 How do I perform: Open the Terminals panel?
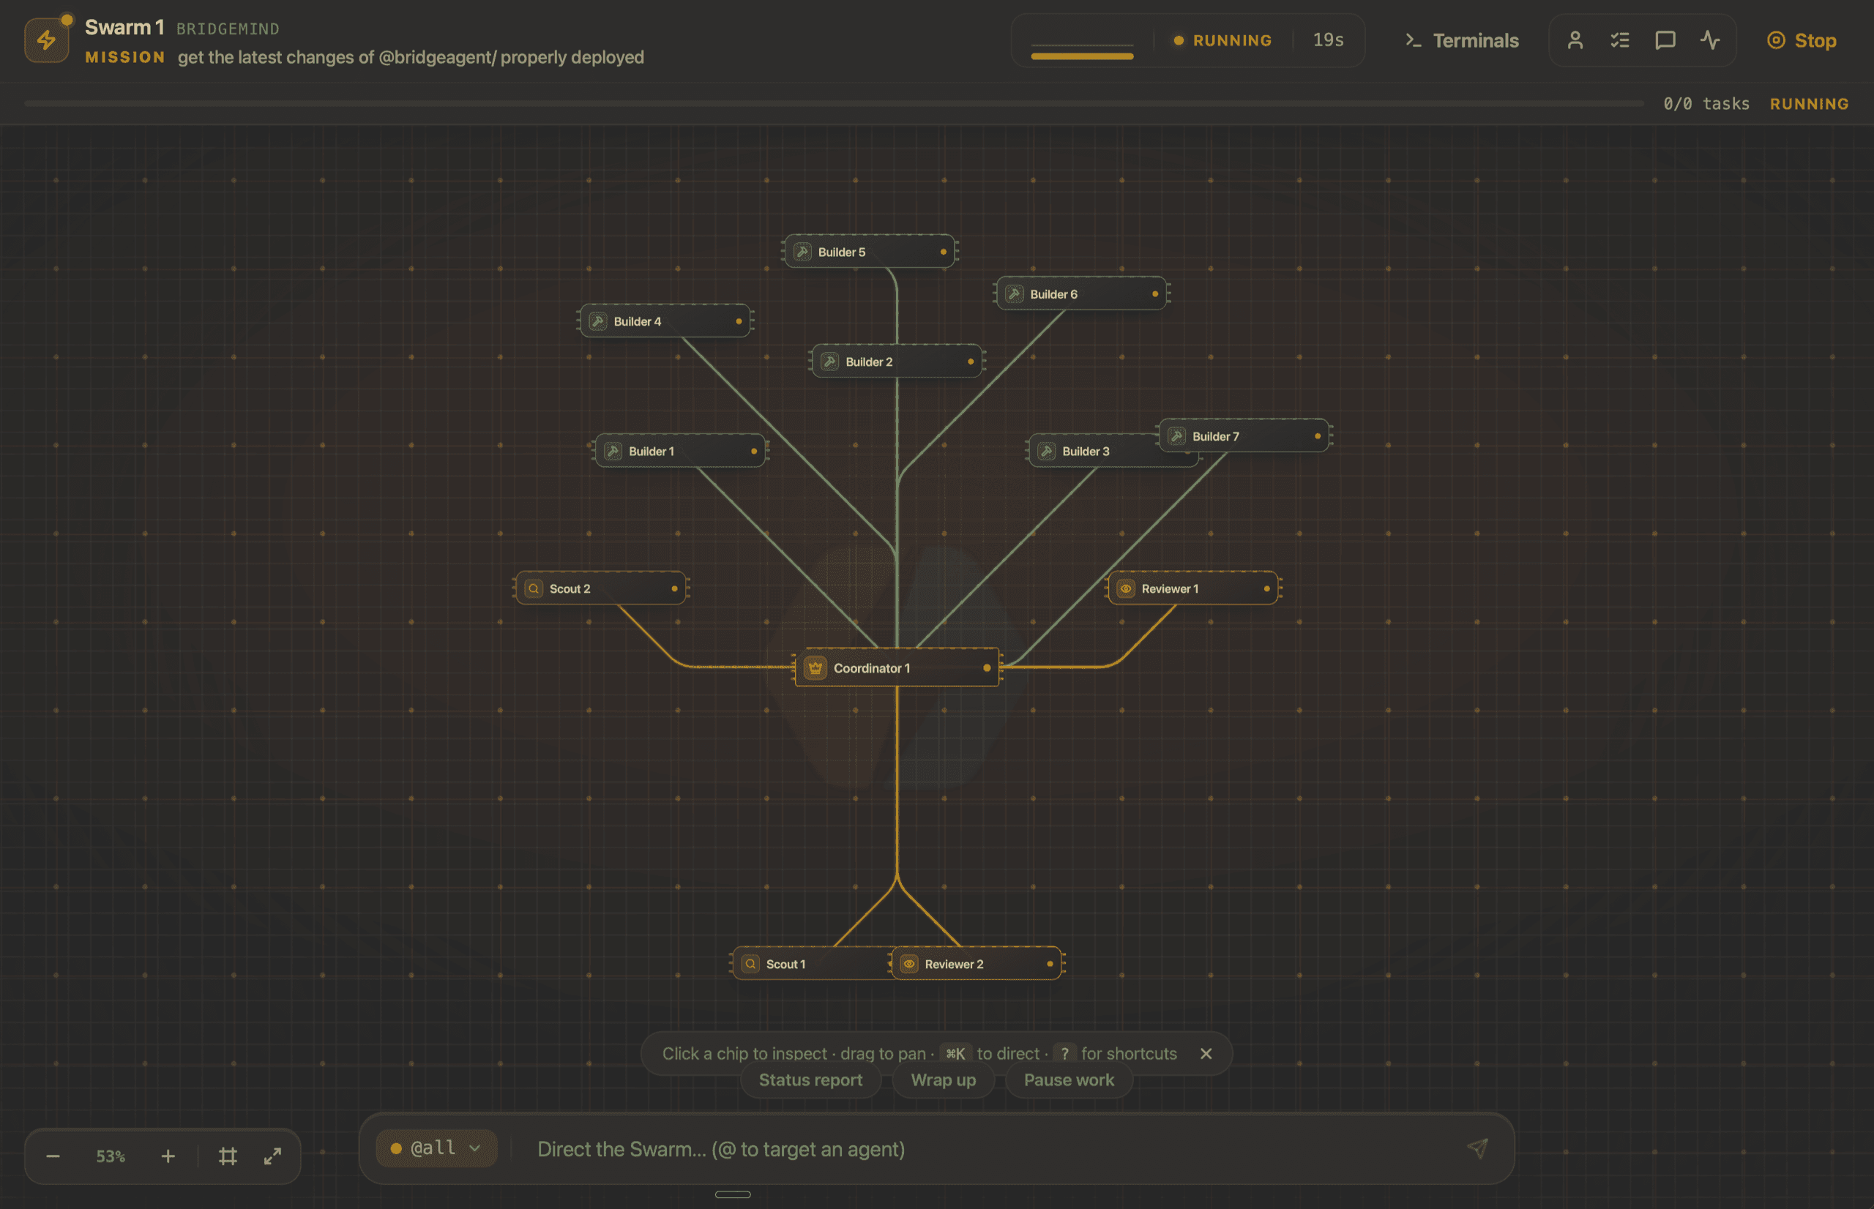pos(1462,40)
